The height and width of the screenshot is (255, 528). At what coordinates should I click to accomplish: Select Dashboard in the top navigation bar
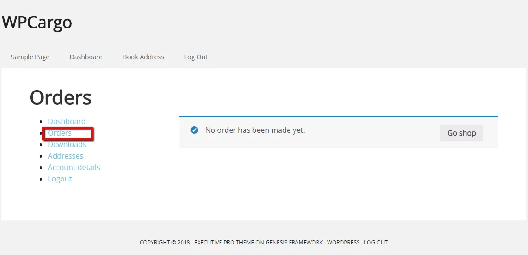tap(86, 57)
